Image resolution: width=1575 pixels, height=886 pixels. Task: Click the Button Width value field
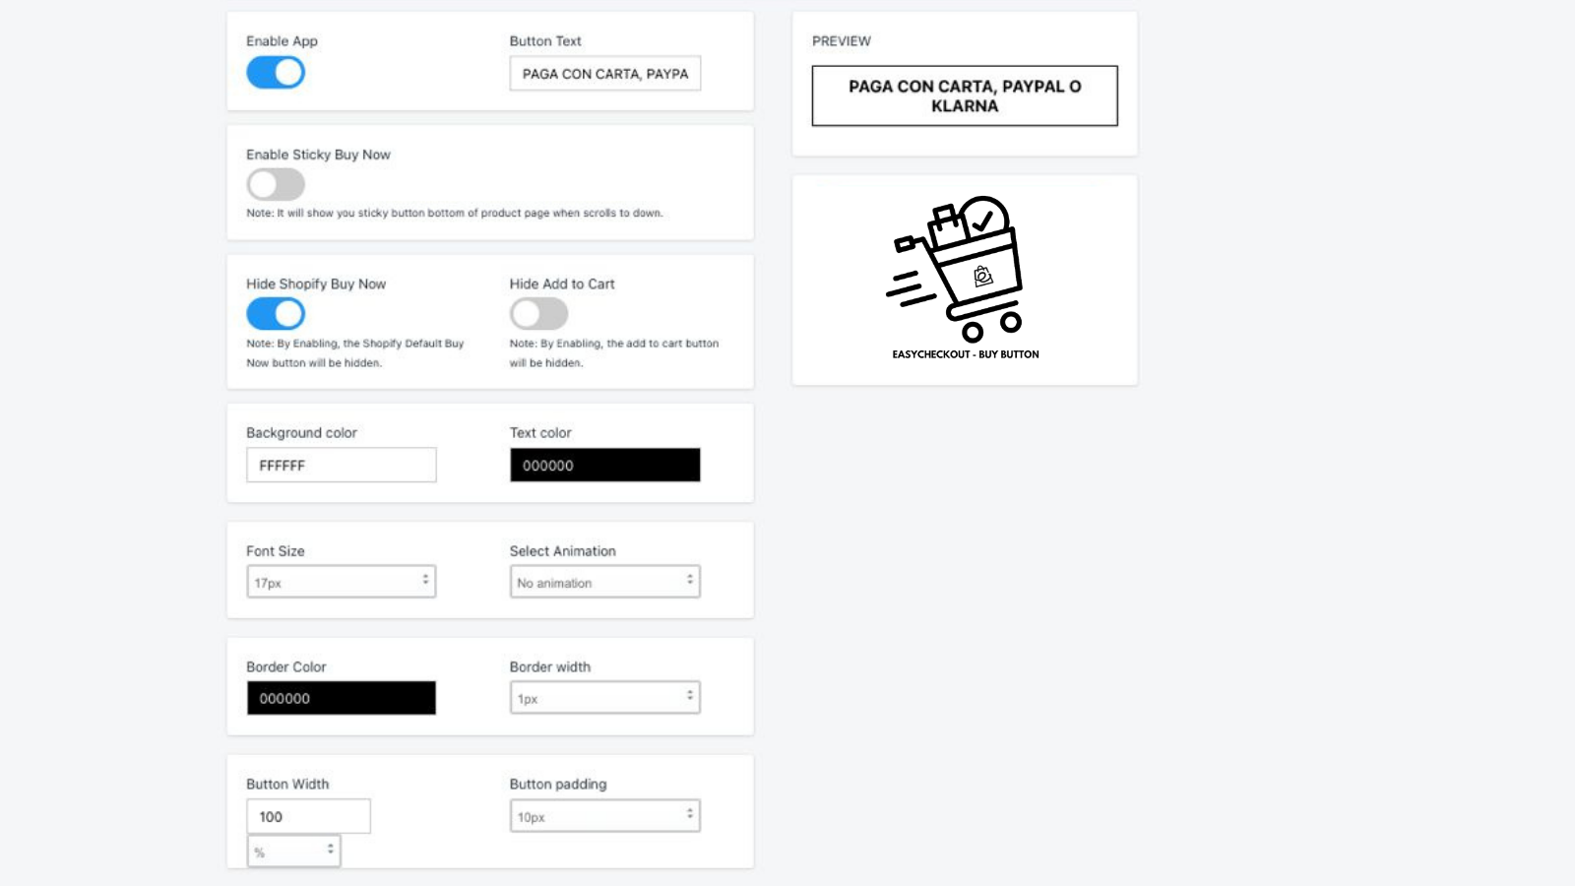[308, 816]
